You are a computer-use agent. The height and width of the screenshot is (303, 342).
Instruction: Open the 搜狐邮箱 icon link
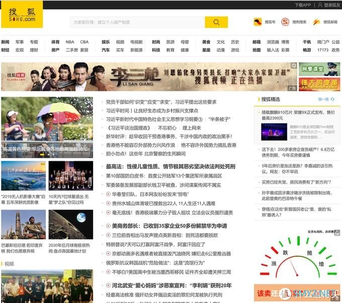tap(316, 22)
